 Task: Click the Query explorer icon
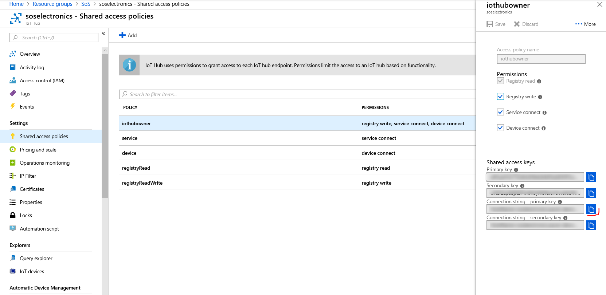(x=13, y=258)
